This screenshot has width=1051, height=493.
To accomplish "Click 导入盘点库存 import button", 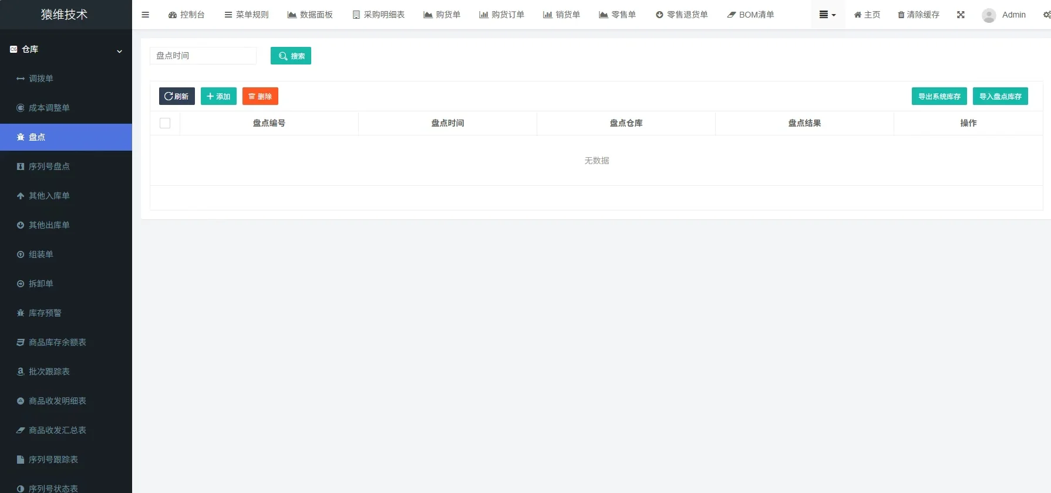I will point(1001,96).
